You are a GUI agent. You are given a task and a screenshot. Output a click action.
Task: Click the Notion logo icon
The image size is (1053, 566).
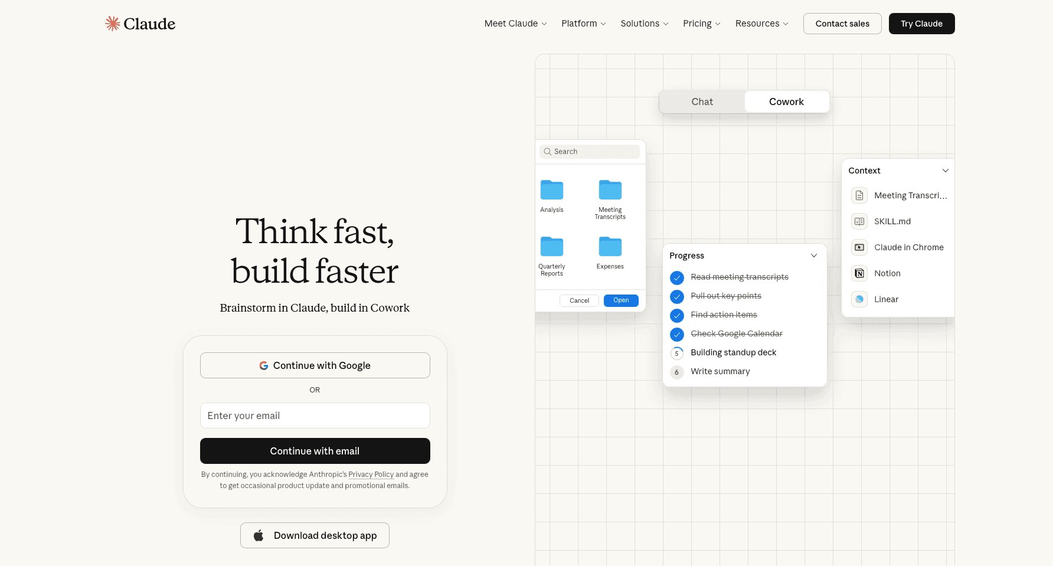pos(859,273)
